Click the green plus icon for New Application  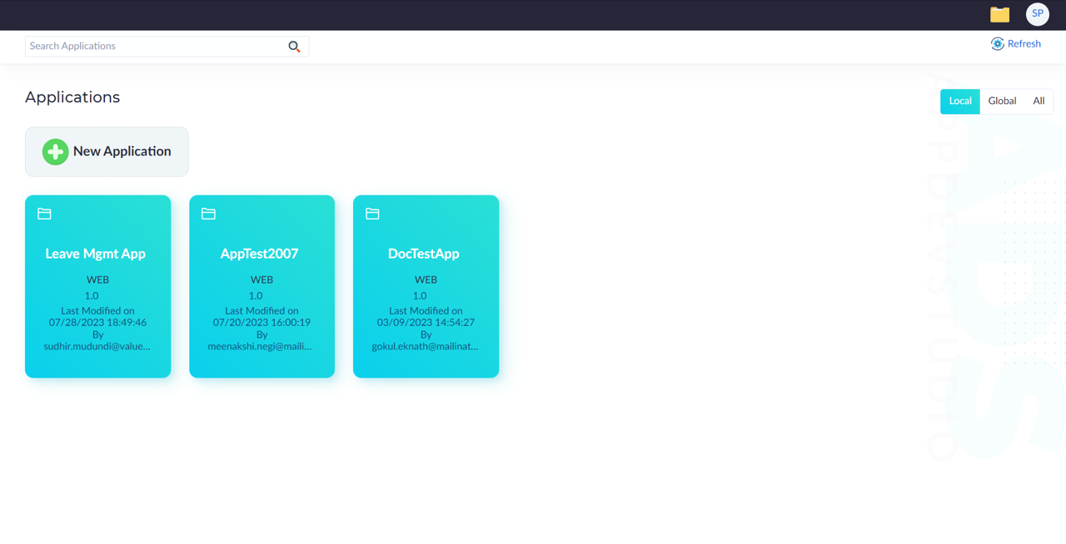point(55,151)
